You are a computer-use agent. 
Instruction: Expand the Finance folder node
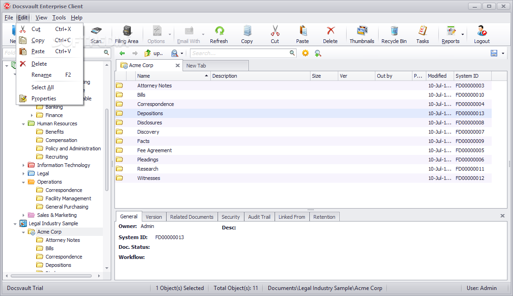click(x=32, y=115)
